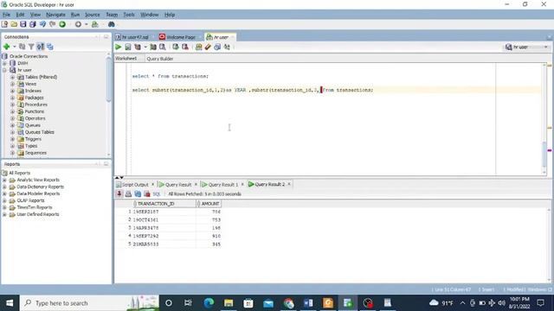Expand the Data Dictionary Reports node
Viewport: 554px width, 311px height.
pos(4,187)
